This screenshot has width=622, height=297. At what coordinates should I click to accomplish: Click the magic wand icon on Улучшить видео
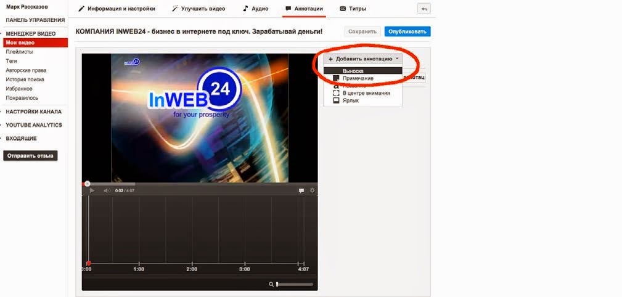coord(175,9)
